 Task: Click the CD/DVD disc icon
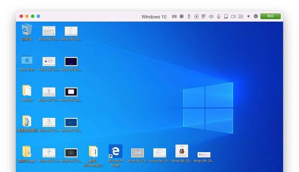[x=196, y=17]
